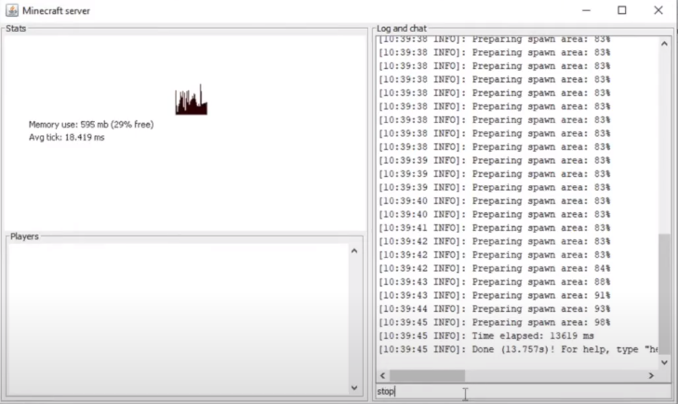Click the memory usage graph in Stats
The image size is (678, 404).
[x=191, y=100]
